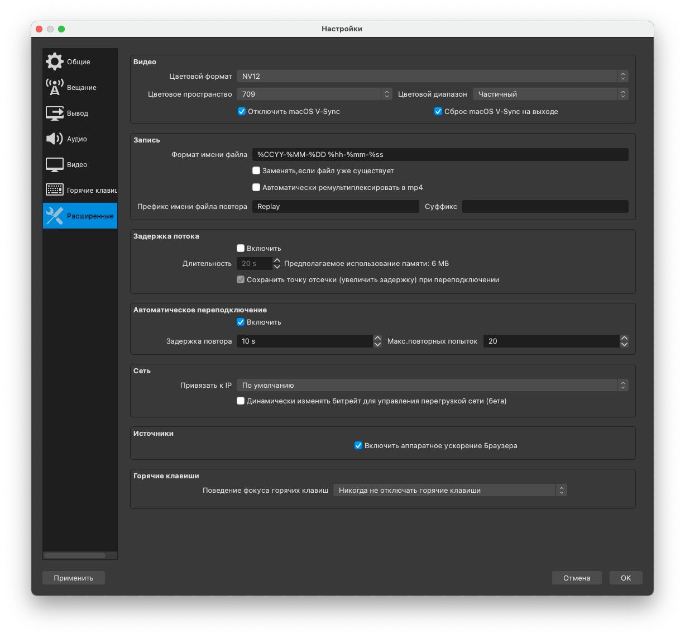Open the Цветовой формат NV12 dropdown
The width and height of the screenshot is (685, 637).
point(433,76)
